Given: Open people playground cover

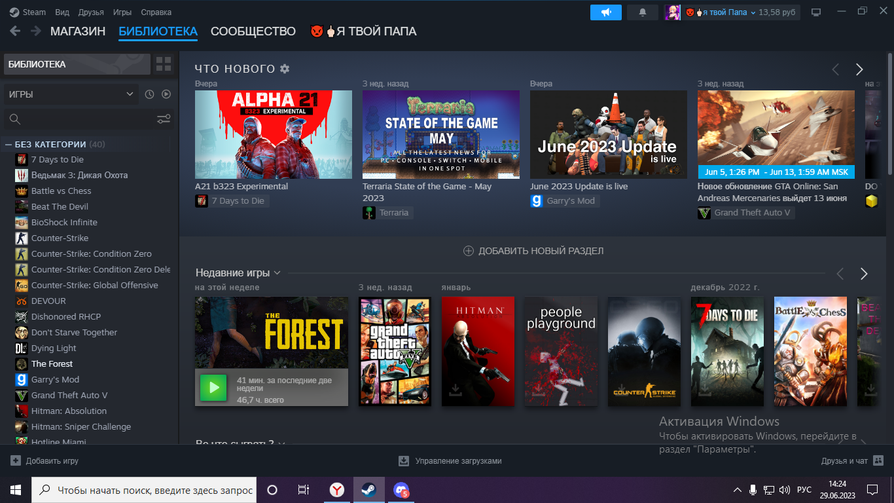Looking at the screenshot, I should [561, 351].
